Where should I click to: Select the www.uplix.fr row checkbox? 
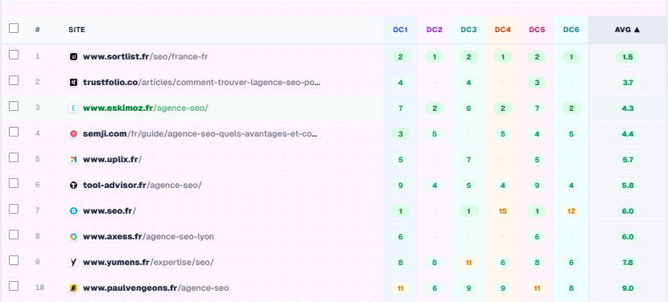pyautogui.click(x=14, y=157)
